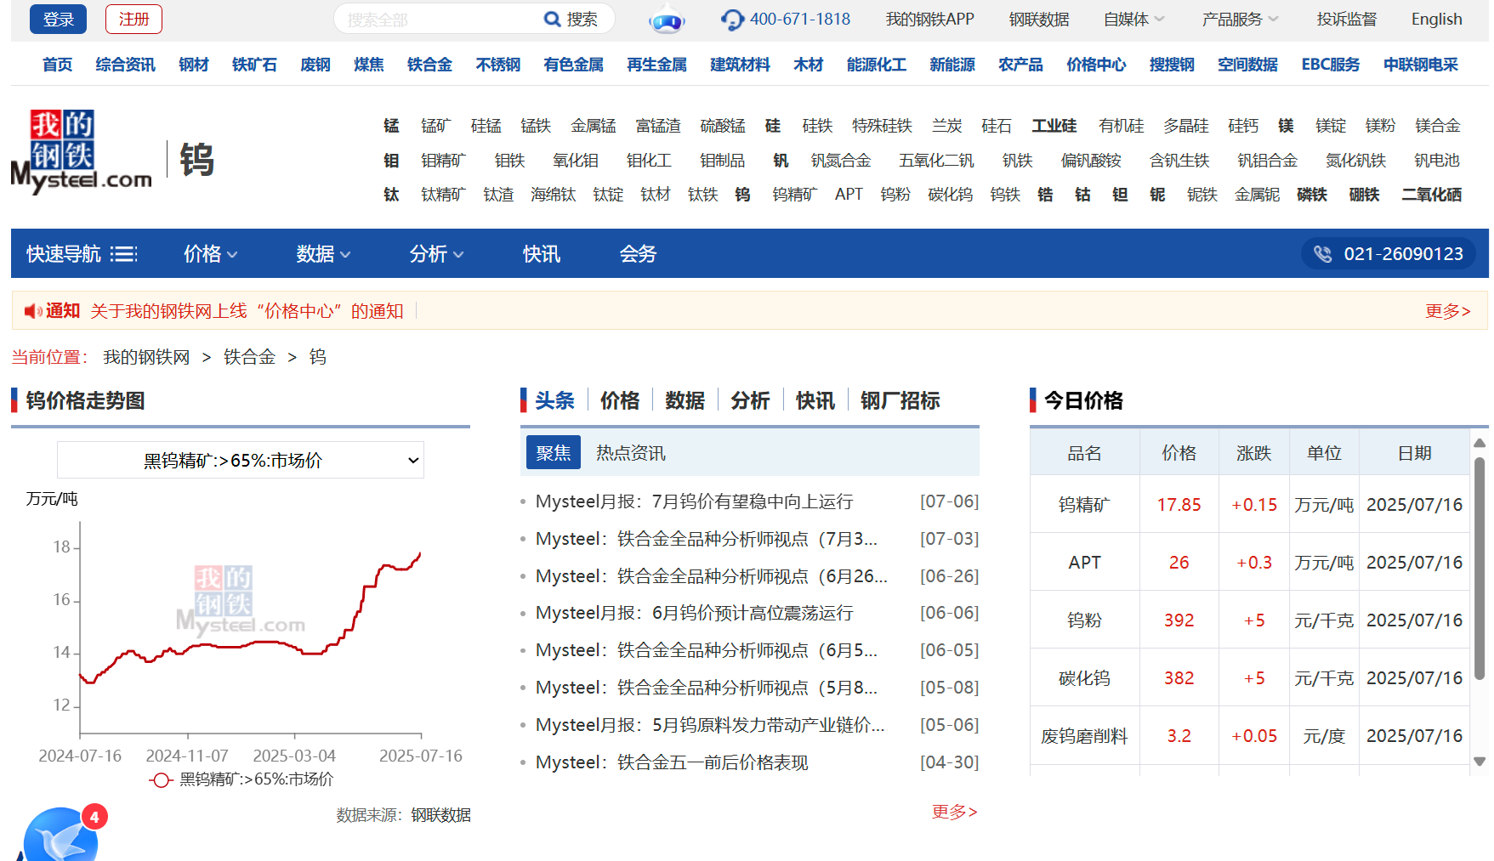Viewport: 1494px width, 861px height.
Task: Open Mysteel月报 6月钨价 article
Action: pos(694,613)
